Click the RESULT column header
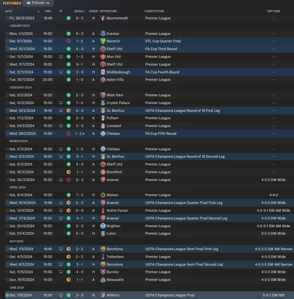294x299 pixels. (x=80, y=11)
